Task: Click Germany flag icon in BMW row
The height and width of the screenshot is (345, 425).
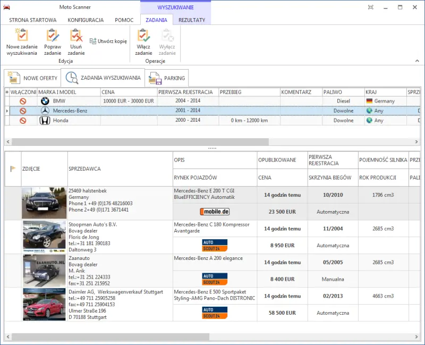Action: point(369,101)
